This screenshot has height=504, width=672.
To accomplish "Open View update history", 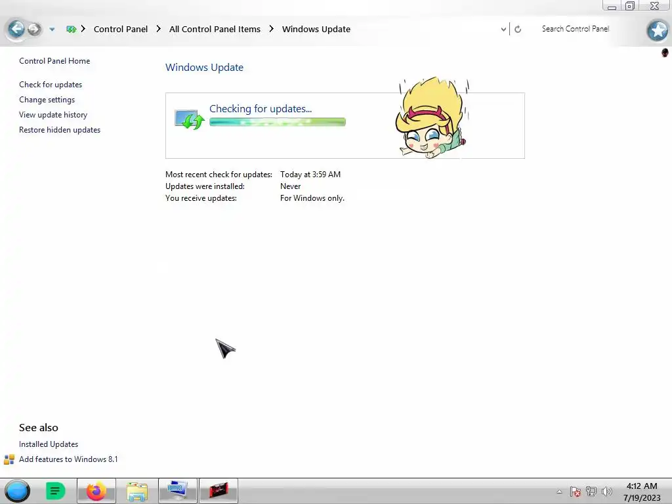I will tap(53, 114).
